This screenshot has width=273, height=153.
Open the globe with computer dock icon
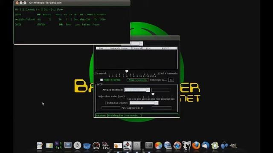(168, 145)
